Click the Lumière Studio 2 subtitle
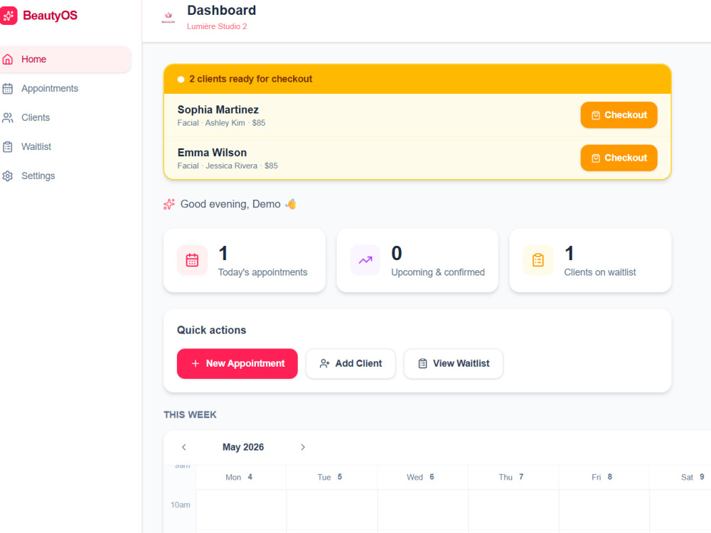The height and width of the screenshot is (533, 711). click(217, 27)
